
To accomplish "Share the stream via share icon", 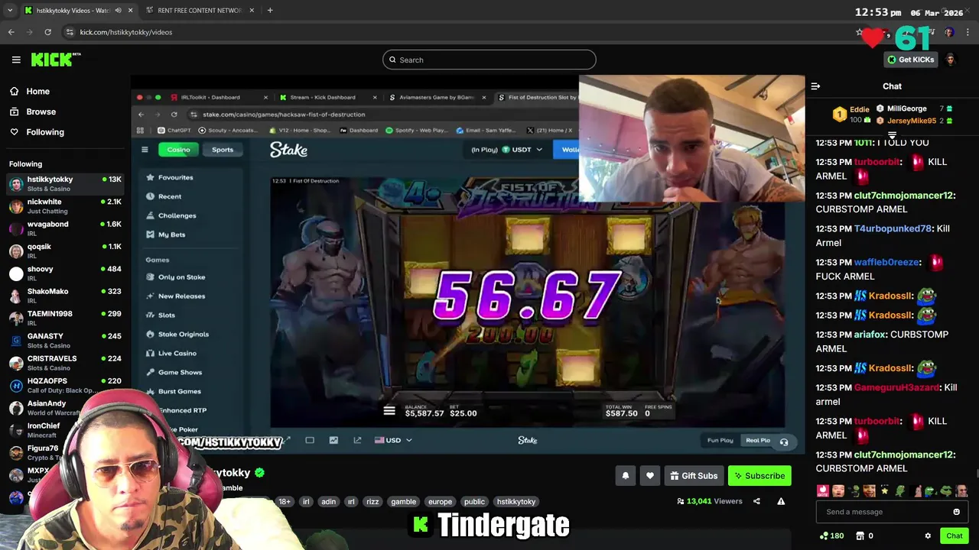I will click(x=756, y=501).
